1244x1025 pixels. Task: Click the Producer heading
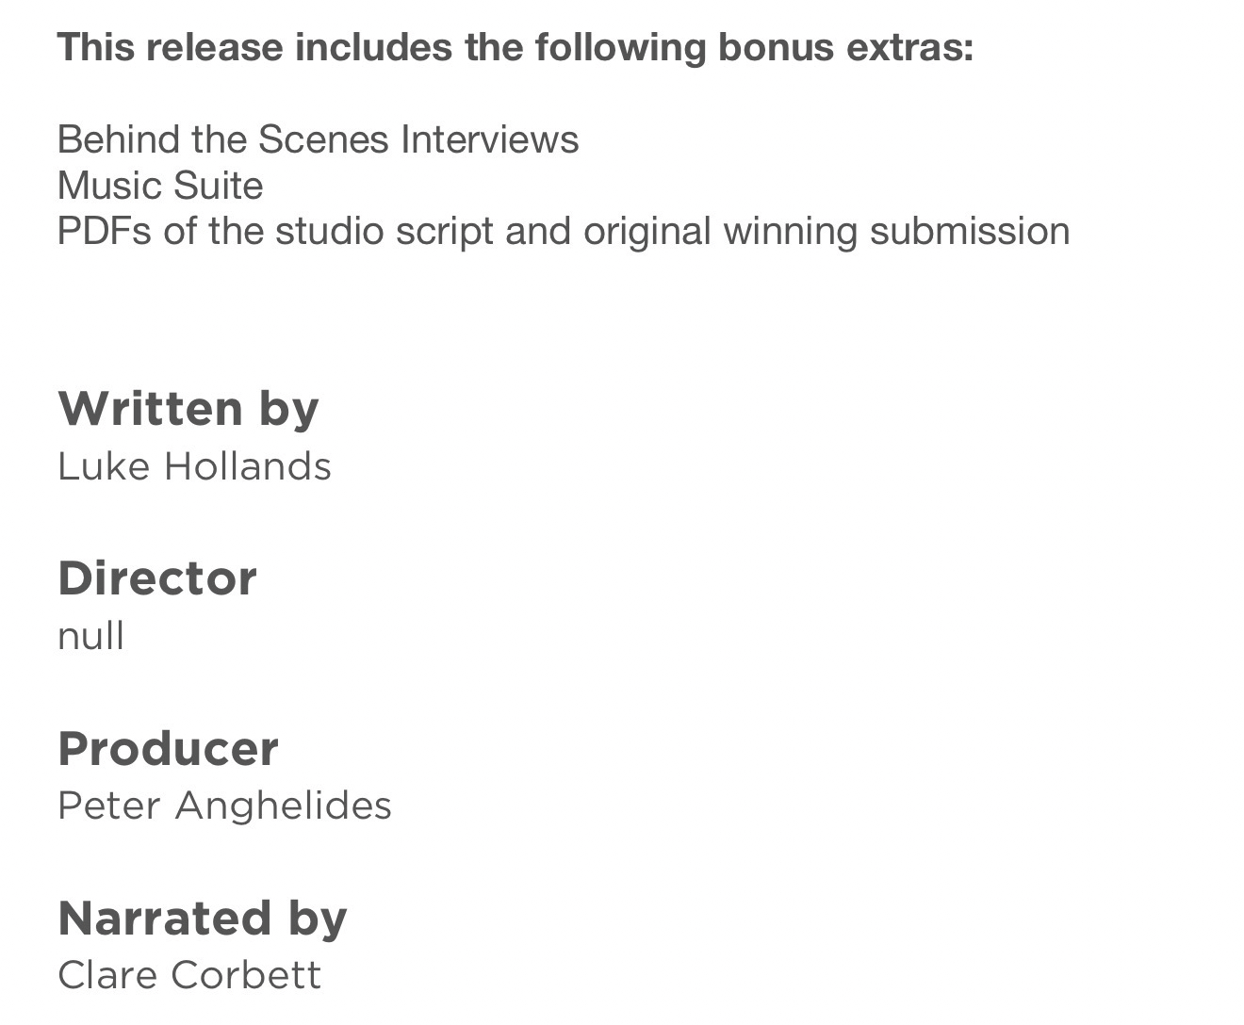point(168,748)
